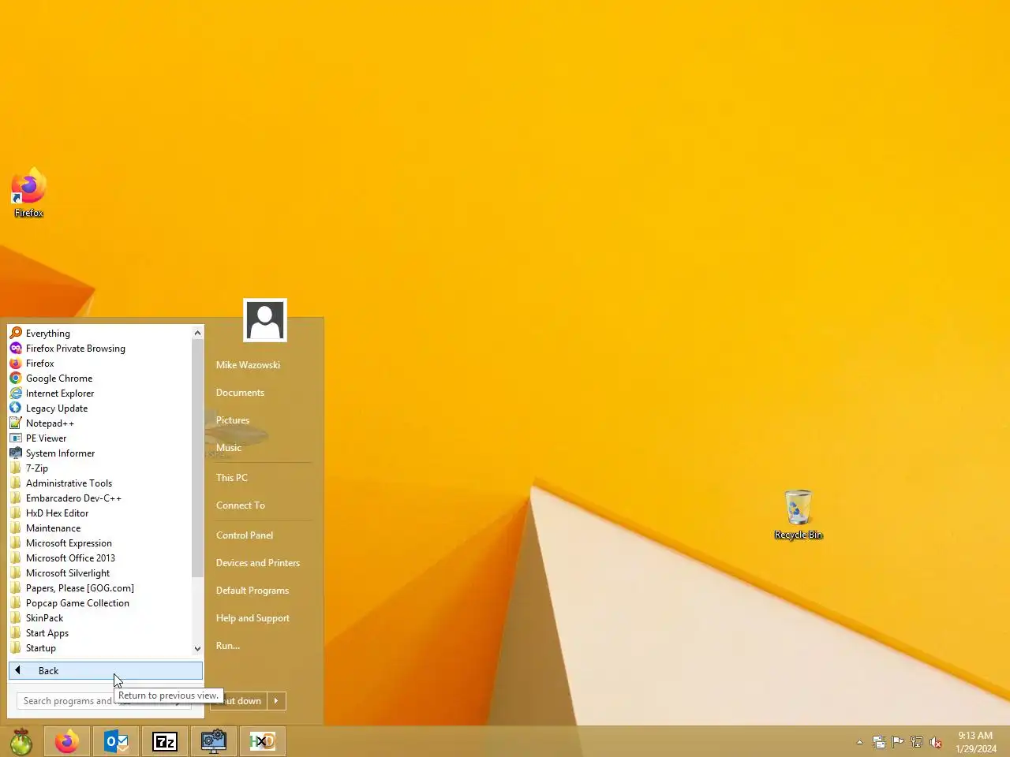Open the SkinPack folder

coord(99,618)
